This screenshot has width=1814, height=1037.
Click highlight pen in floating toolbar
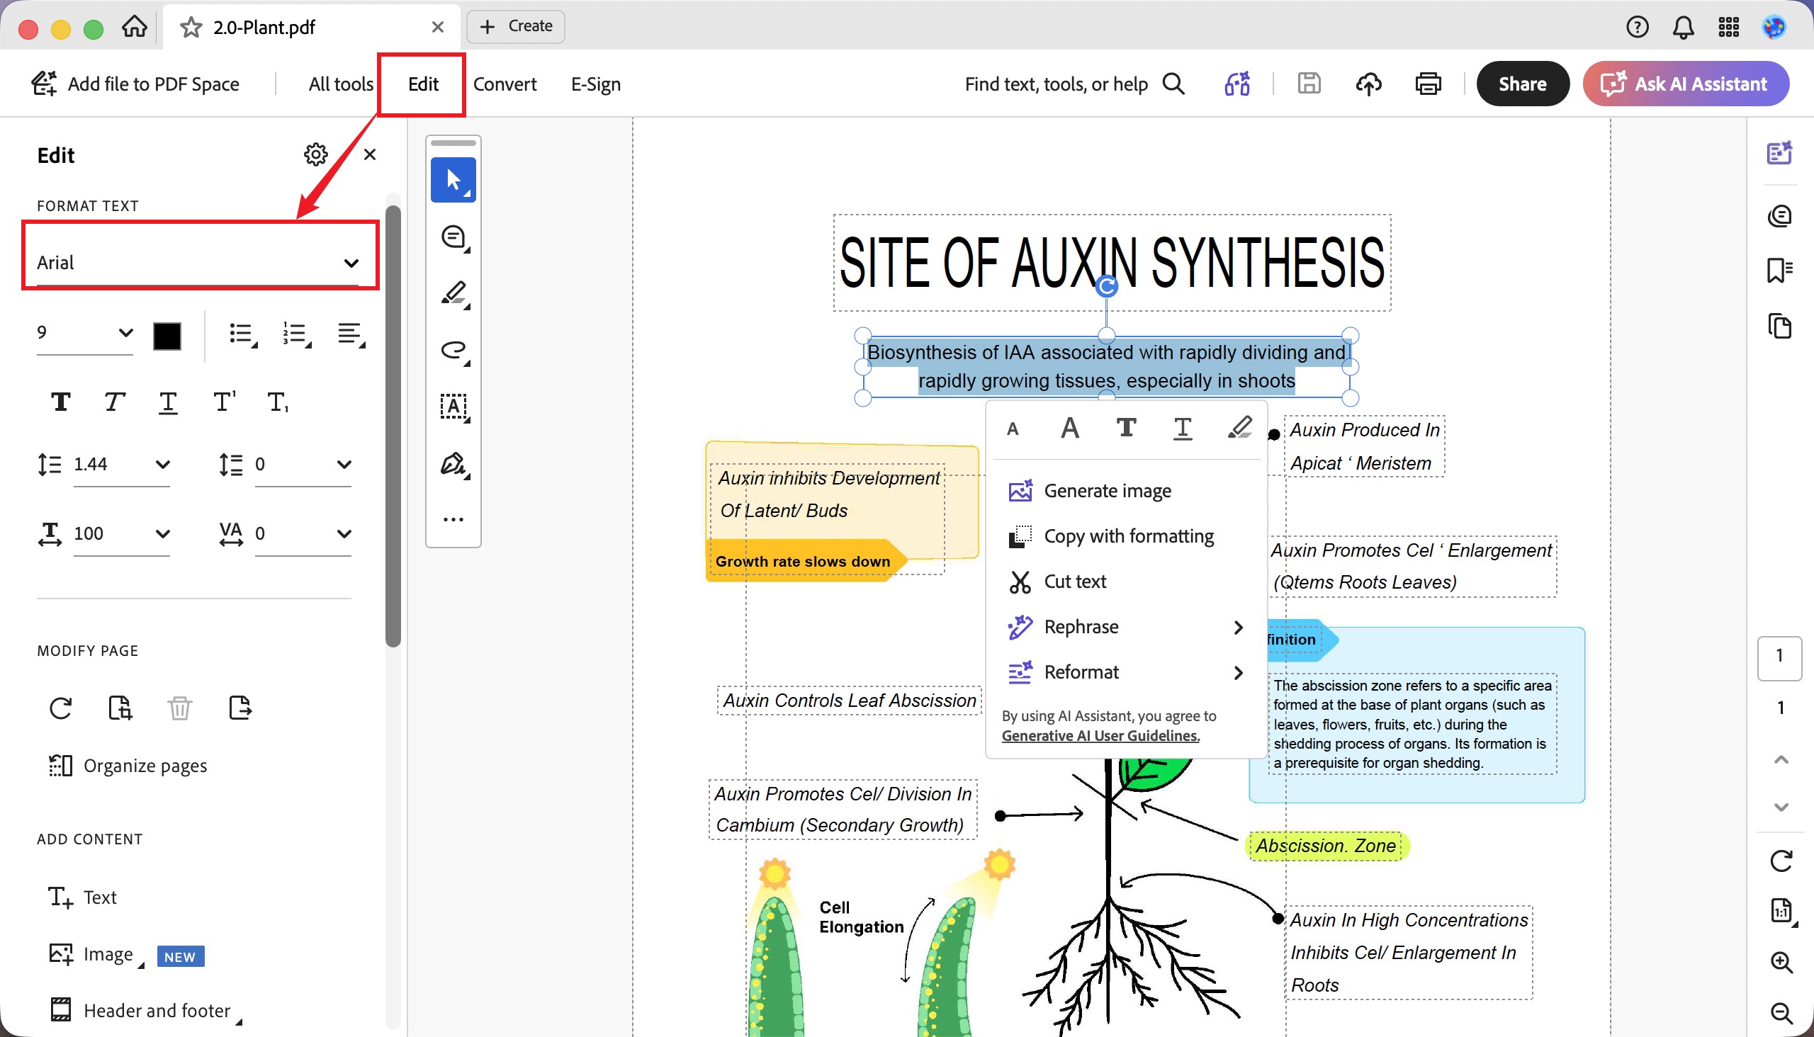coord(1240,428)
